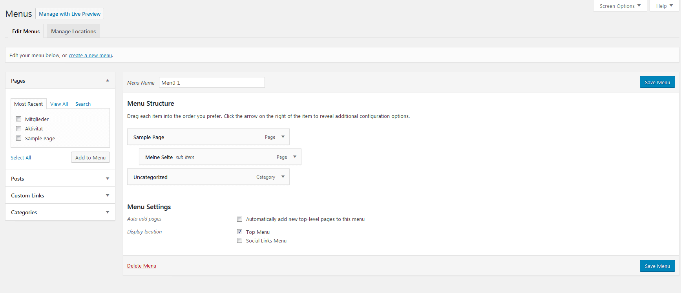
Task: Click the Display location label
Action: pyautogui.click(x=144, y=232)
